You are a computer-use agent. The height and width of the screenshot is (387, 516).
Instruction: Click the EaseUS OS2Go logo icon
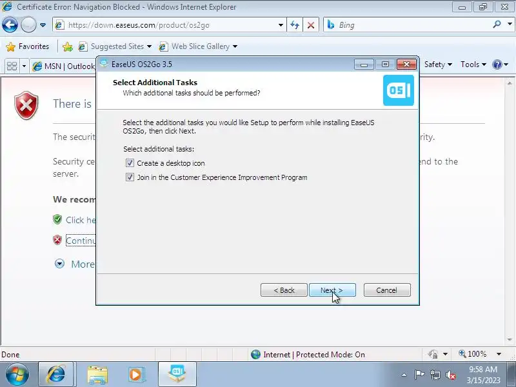399,90
